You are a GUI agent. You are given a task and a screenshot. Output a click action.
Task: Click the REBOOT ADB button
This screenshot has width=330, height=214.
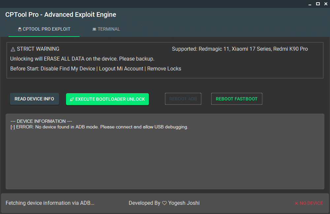pos(183,99)
